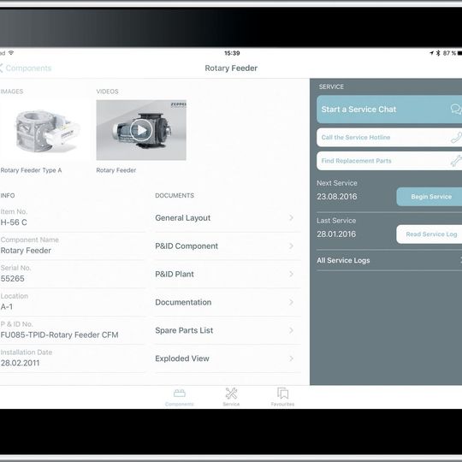Select last service date 28.01.2016

point(336,234)
